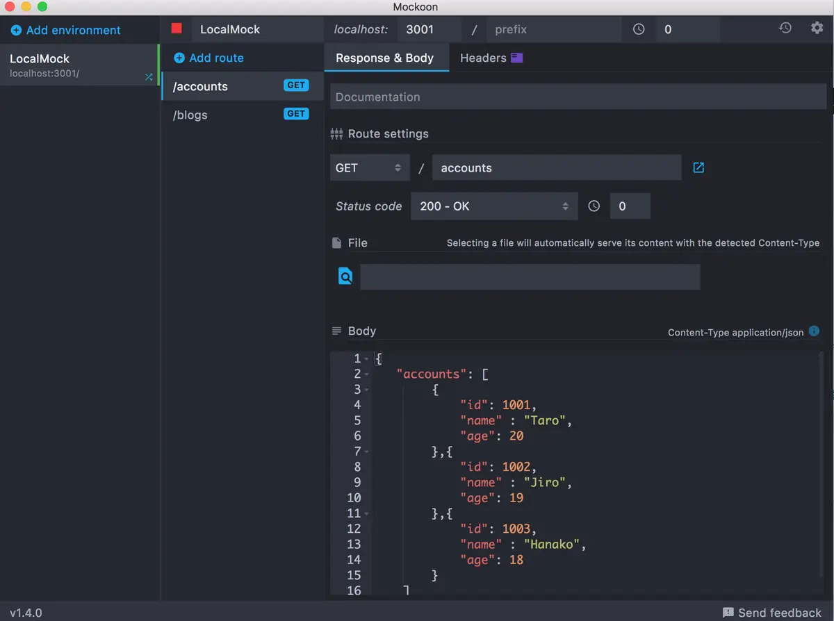Click the Add route button
This screenshot has width=834, height=621.
pos(208,58)
